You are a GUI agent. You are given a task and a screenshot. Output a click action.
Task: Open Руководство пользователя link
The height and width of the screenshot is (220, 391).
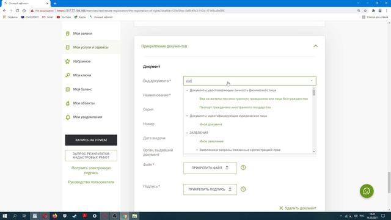91,182
